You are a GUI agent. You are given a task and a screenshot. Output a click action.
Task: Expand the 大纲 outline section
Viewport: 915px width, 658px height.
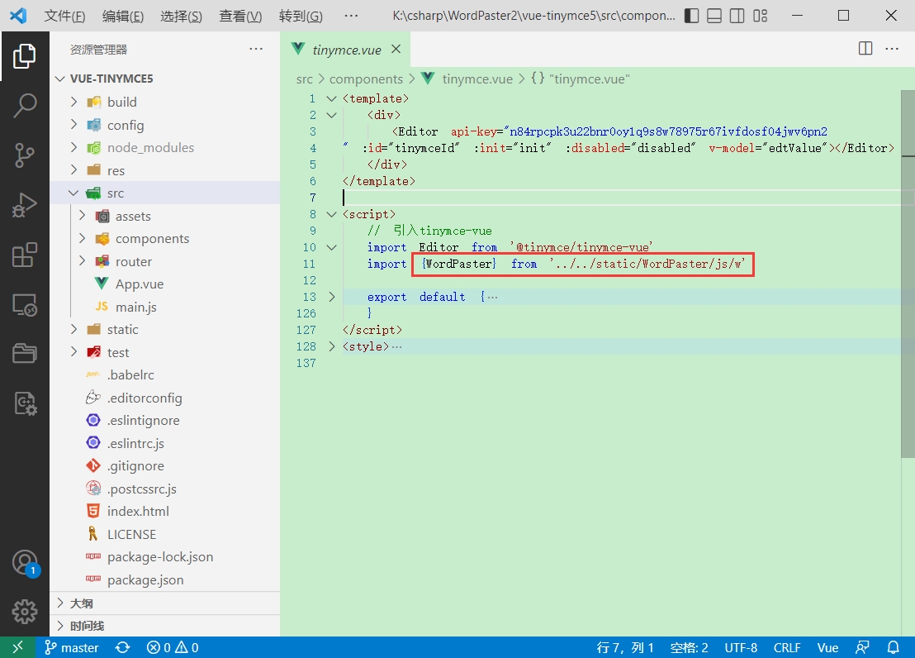[x=81, y=603]
